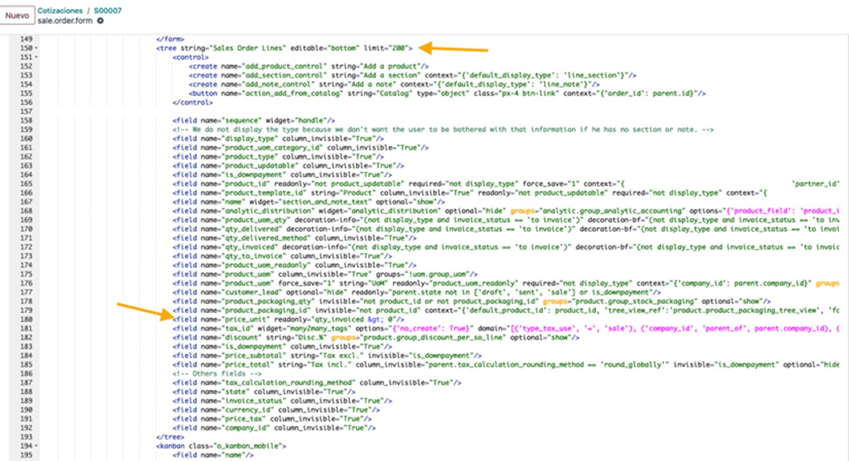849x461 pixels.
Task: Click the Nuevo button
Action: click(x=17, y=16)
